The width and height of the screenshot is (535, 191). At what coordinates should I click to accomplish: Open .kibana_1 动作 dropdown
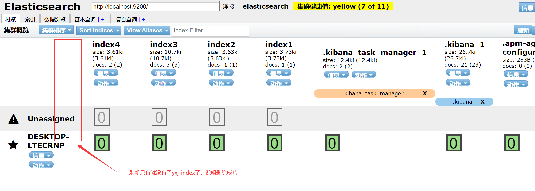pyautogui.click(x=458, y=83)
